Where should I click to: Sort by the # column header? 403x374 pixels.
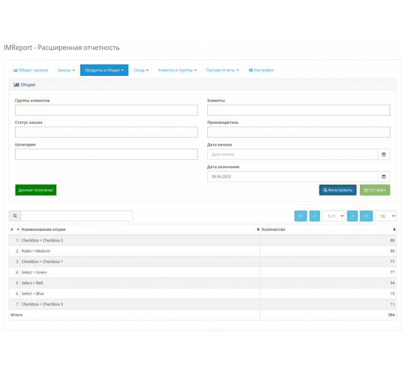[14, 230]
